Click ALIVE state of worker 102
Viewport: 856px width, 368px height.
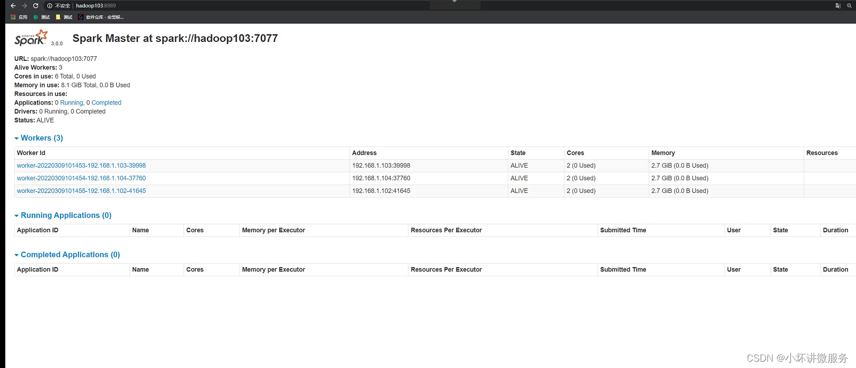(519, 191)
